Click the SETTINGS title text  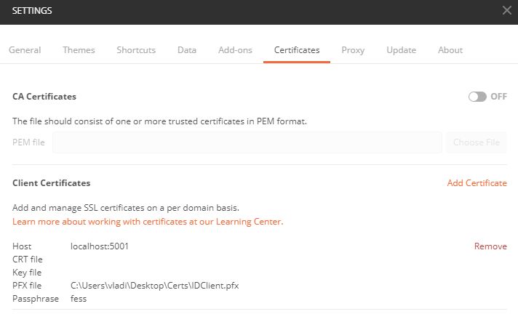[32, 11]
